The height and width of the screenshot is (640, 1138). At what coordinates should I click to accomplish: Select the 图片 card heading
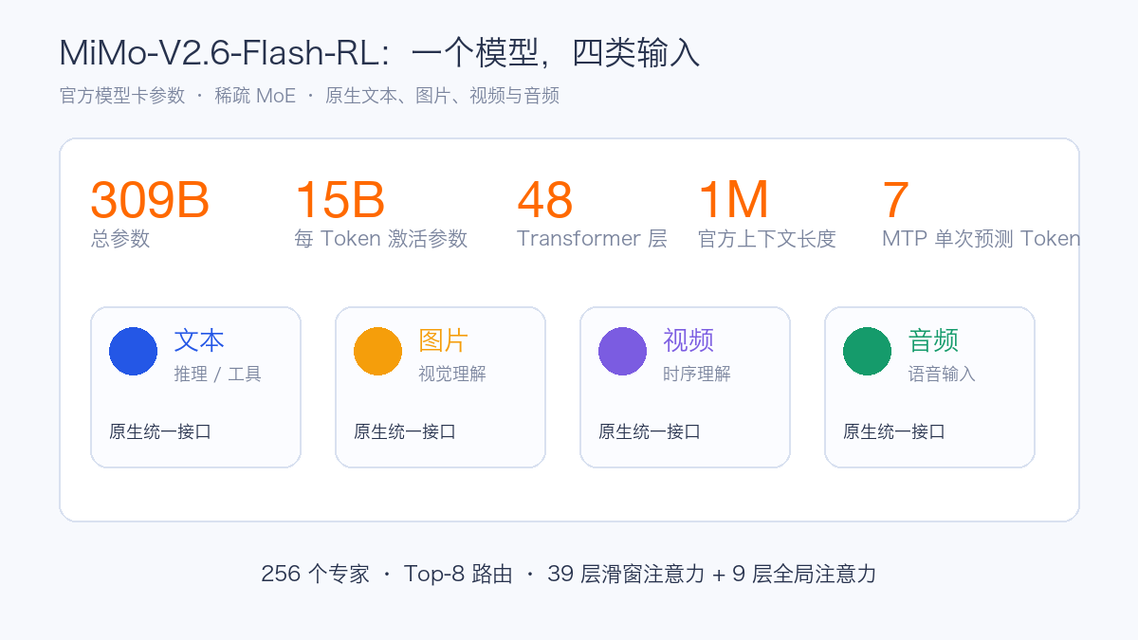pos(444,339)
